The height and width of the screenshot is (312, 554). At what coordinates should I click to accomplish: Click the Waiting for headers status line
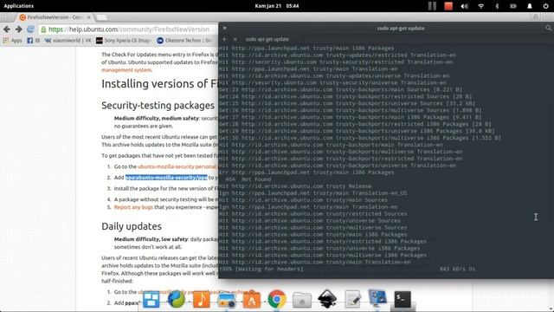(x=261, y=270)
